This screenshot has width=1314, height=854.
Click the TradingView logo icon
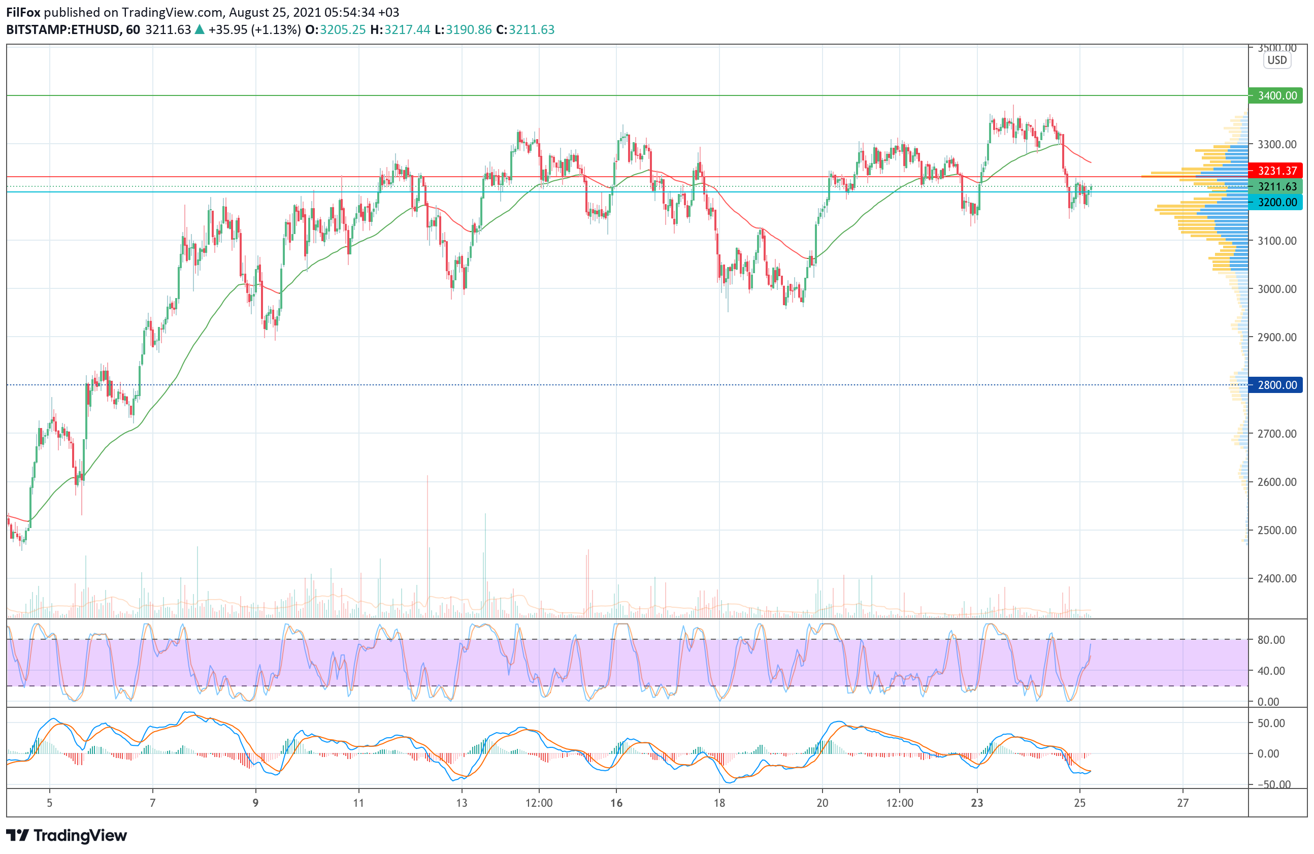tap(17, 835)
